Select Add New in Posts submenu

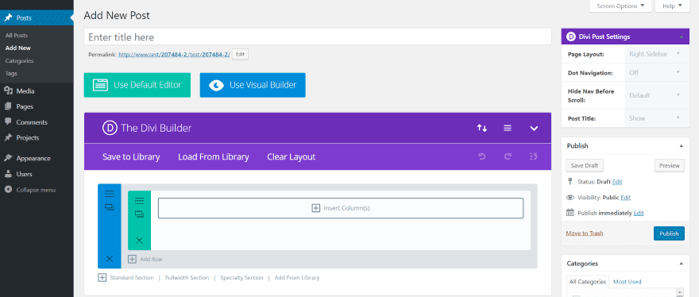click(17, 48)
